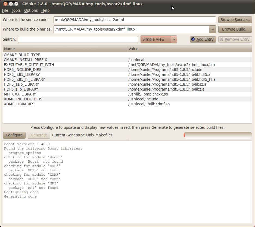
Task: Maximize the CMake window
Action: [16, 4]
